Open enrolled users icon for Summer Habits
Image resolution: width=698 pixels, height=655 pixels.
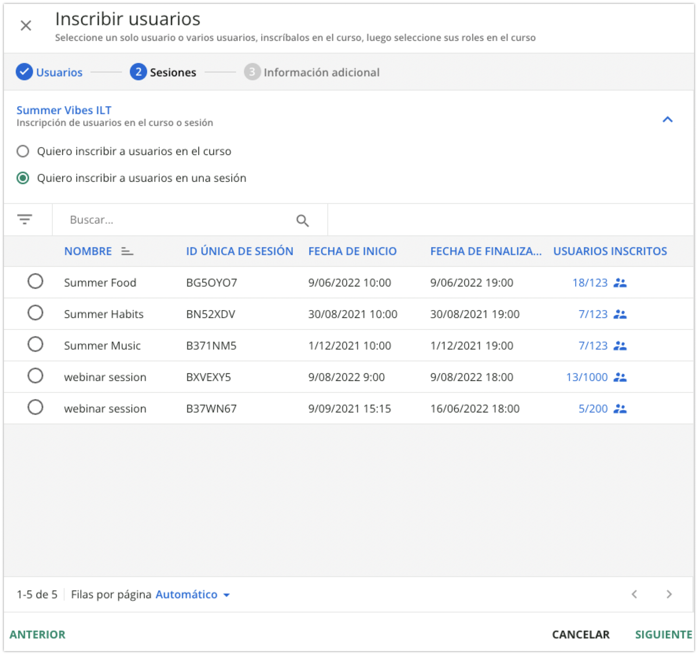[x=620, y=314]
